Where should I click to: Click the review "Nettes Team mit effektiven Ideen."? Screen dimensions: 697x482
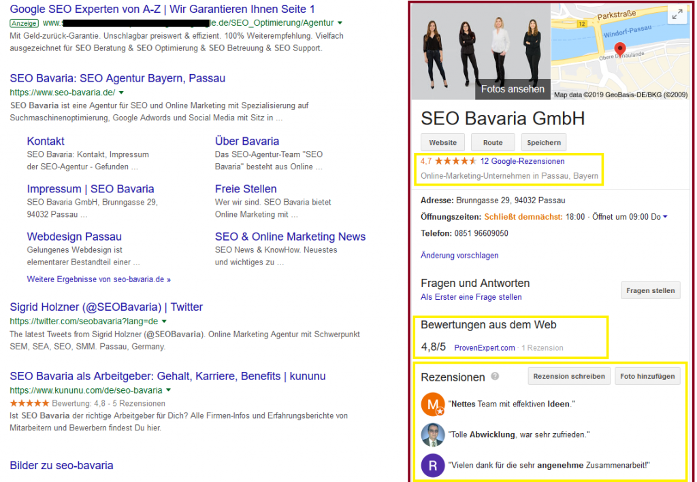click(512, 404)
